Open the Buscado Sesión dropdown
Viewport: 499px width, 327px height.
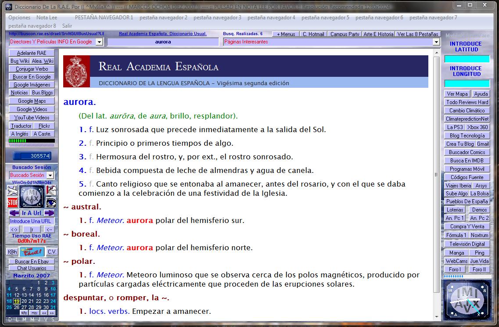pos(50,175)
